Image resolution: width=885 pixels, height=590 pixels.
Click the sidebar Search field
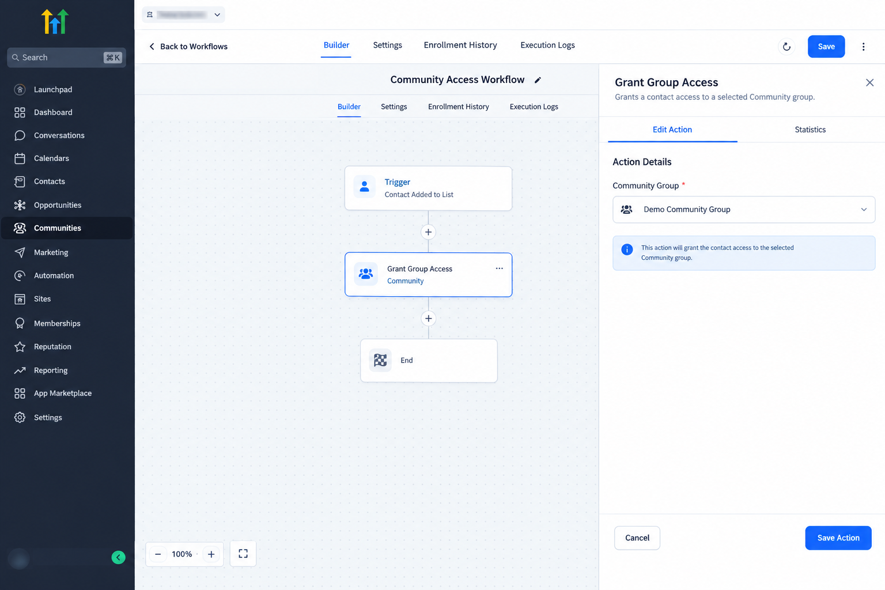pos(67,58)
